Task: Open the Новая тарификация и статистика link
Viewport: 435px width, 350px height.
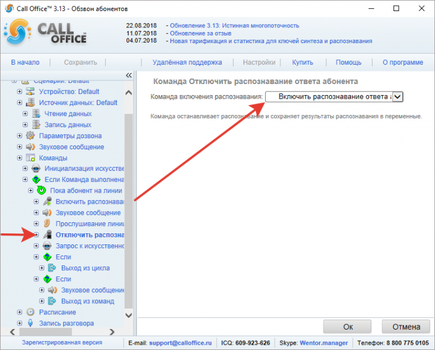Action: (x=271, y=41)
